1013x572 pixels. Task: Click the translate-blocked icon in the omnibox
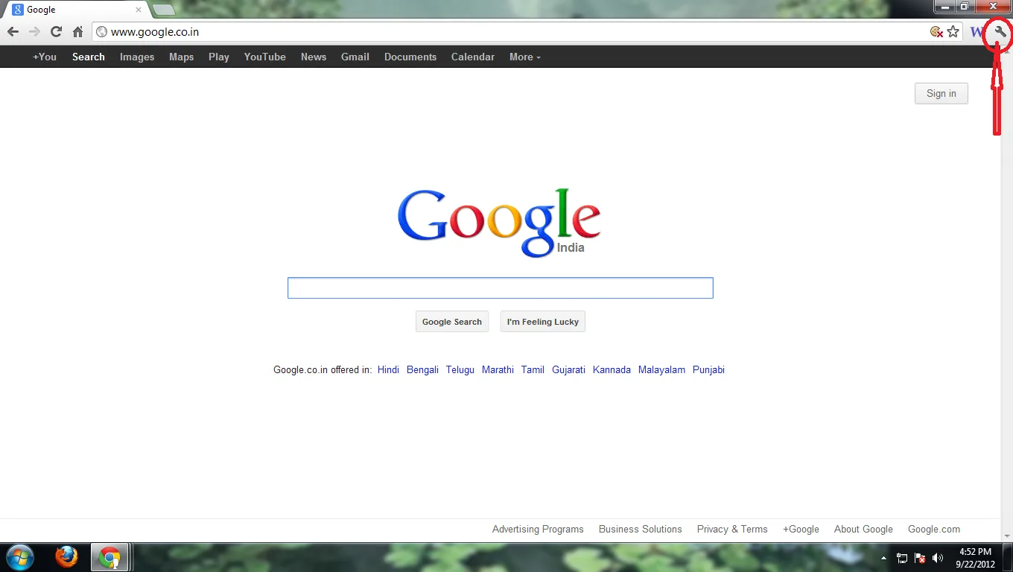point(936,32)
